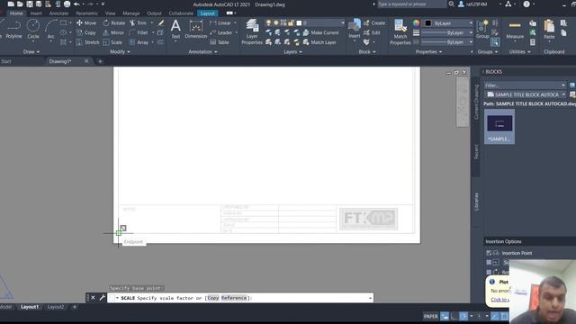Image resolution: width=576 pixels, height=324 pixels.
Task: Click the Measure tool
Action: [515, 30]
